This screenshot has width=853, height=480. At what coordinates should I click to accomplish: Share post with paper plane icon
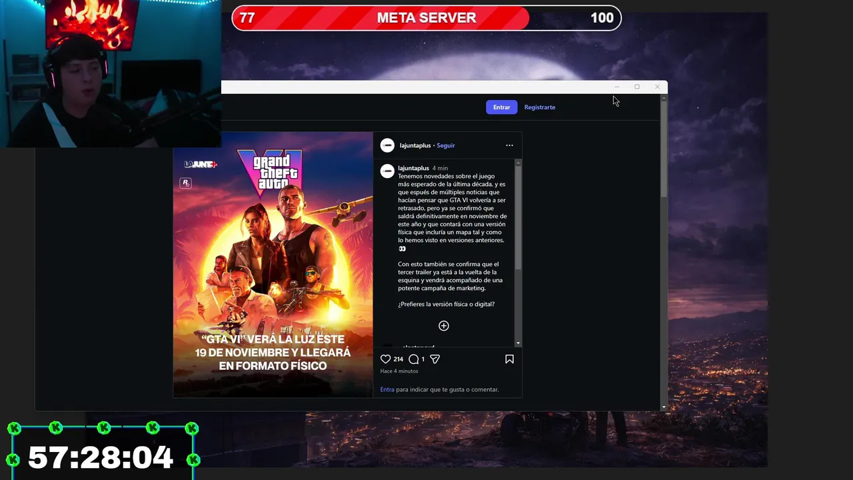434,359
